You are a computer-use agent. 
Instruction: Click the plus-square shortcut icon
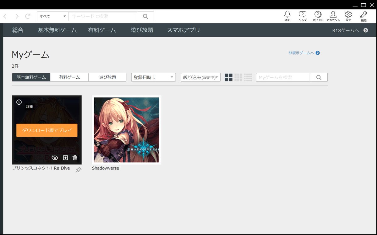coord(65,158)
